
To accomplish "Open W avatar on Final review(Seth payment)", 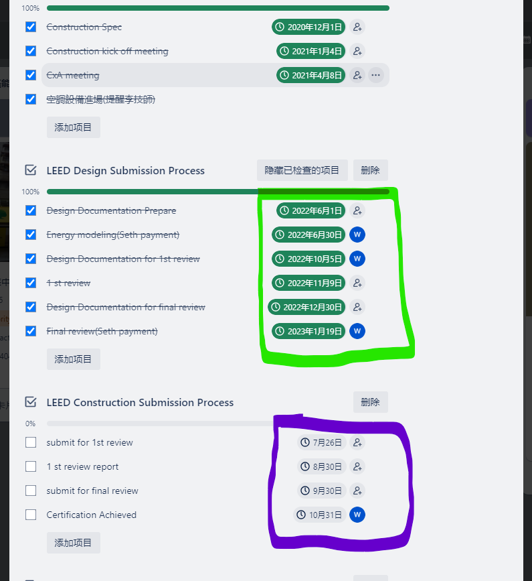I will pos(357,331).
